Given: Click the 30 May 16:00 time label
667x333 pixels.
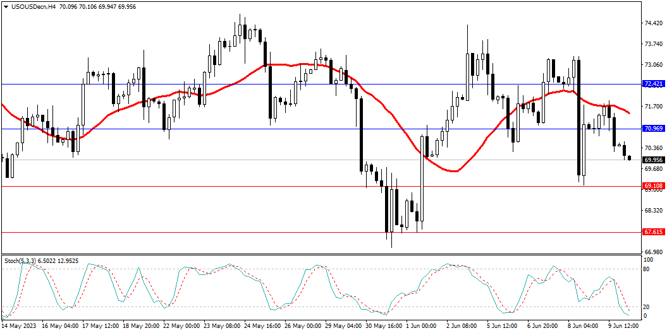Looking at the screenshot, I should (x=383, y=326).
